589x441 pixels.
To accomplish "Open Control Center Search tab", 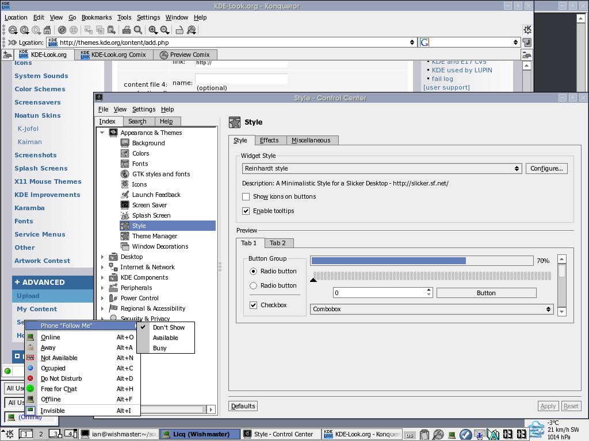I will tap(137, 121).
